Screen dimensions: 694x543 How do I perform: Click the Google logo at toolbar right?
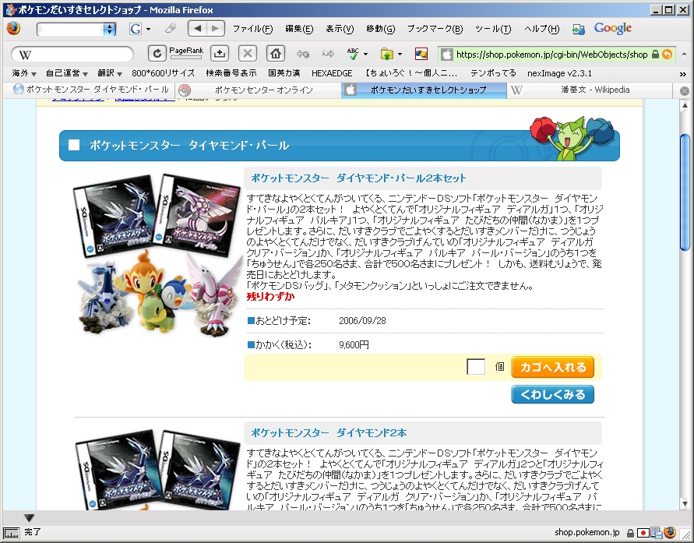tap(612, 28)
